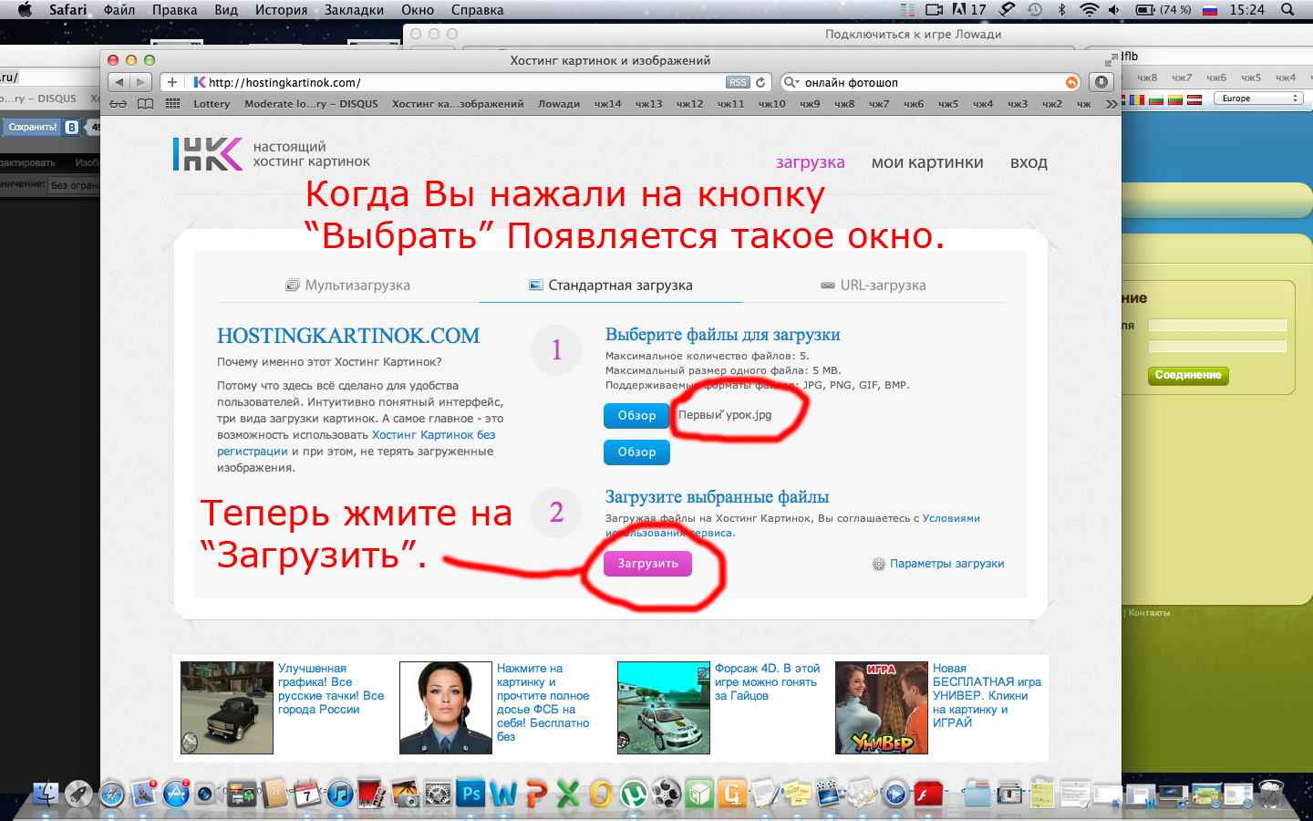Image resolution: width=1313 pixels, height=821 pixels.
Task: Open the Safari Downloads button
Action: [x=1101, y=82]
